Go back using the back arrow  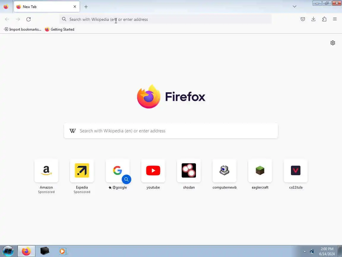(x=7, y=19)
